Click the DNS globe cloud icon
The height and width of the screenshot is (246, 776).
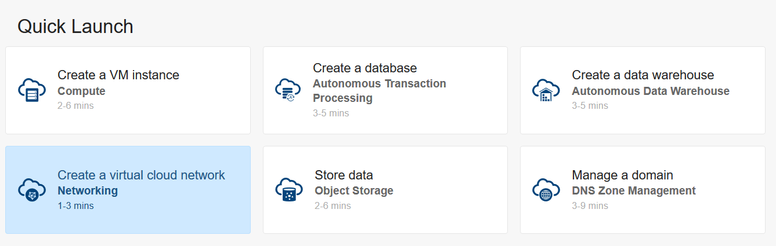(x=546, y=190)
